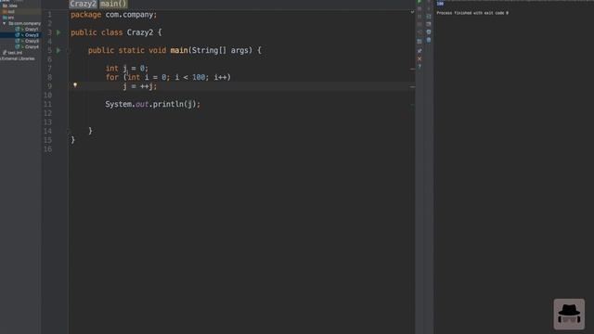Click error stripe mark beside line 7
Screen dimensions: 594x334
click(x=412, y=69)
